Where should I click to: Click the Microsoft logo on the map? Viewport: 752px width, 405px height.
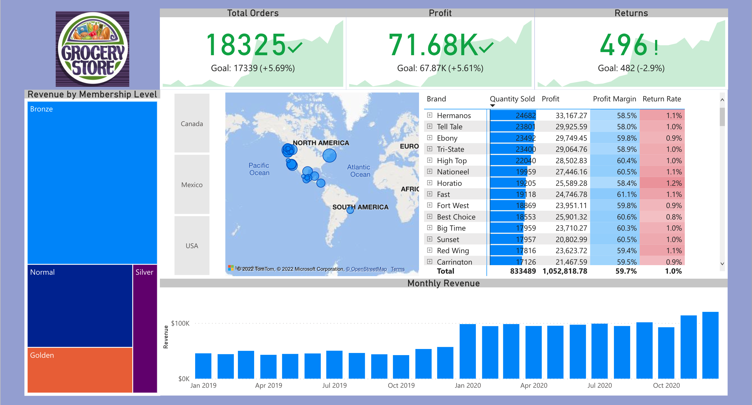[231, 268]
